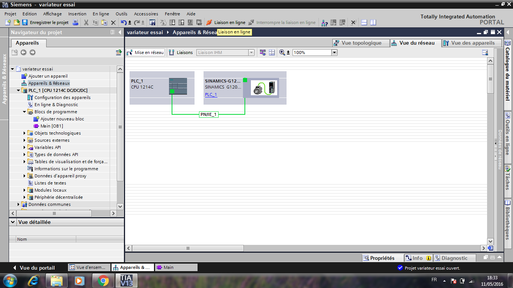
Task: Click the new project icon in toolbar
Action: pyautogui.click(x=8, y=22)
